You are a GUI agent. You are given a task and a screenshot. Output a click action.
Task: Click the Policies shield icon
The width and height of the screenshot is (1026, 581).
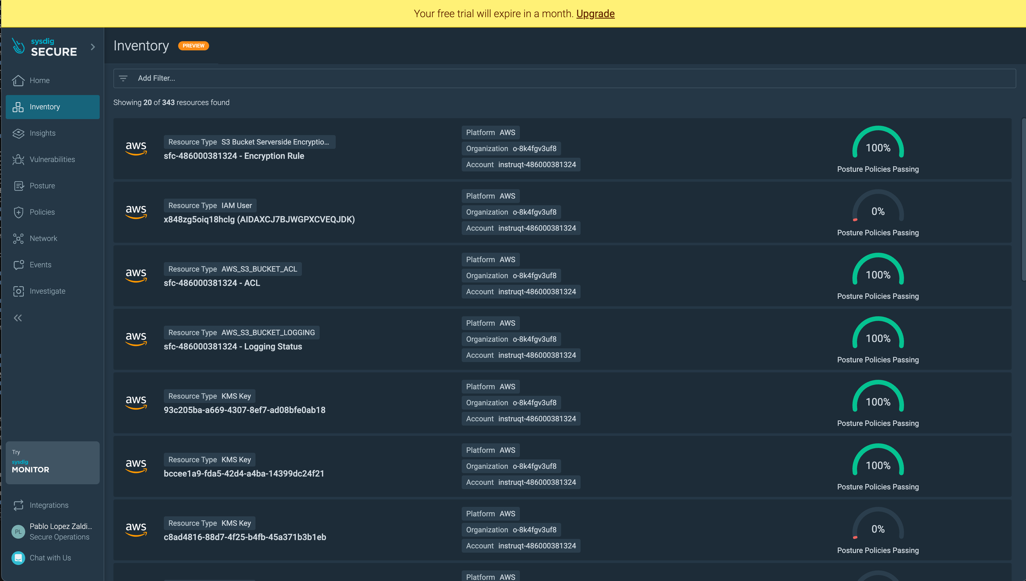coord(18,212)
